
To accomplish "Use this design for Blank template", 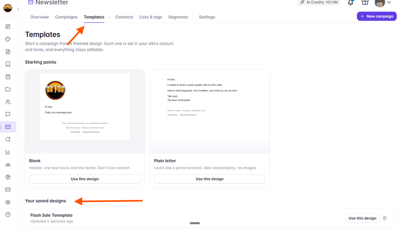I will 85,179.
